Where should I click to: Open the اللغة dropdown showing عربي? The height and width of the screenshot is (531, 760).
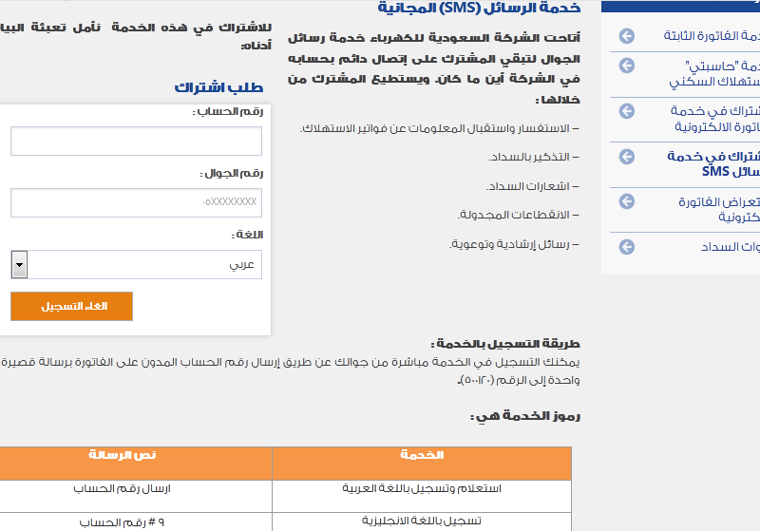click(136, 264)
